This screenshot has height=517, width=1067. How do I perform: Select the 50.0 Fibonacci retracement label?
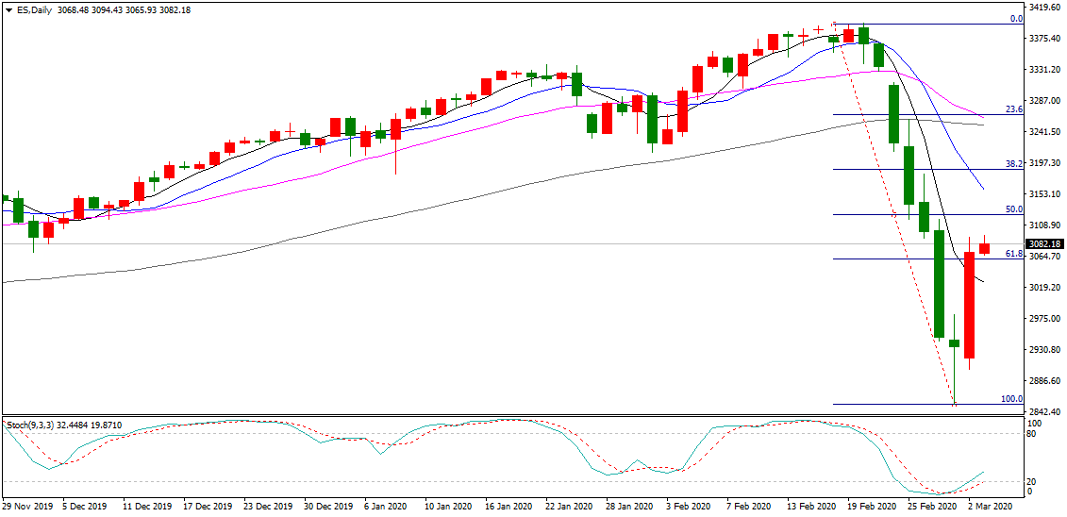1013,209
